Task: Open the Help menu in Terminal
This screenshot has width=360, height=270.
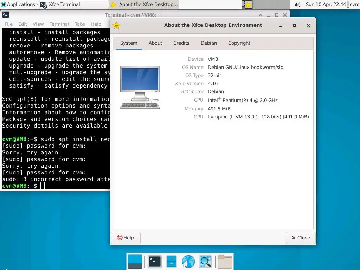Action: tap(96, 24)
